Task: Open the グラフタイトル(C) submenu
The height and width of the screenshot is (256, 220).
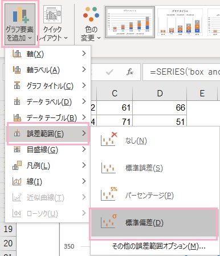Action: pos(48,86)
